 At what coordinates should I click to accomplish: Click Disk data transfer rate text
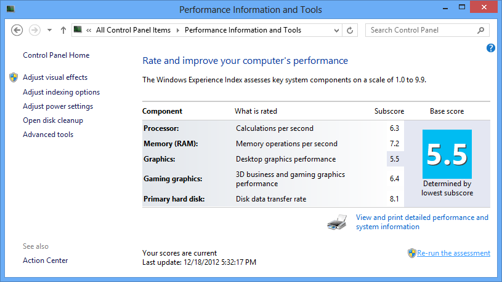[x=271, y=199]
